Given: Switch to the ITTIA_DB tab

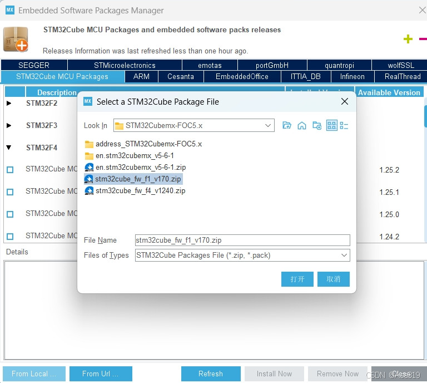Looking at the screenshot, I should (x=306, y=77).
